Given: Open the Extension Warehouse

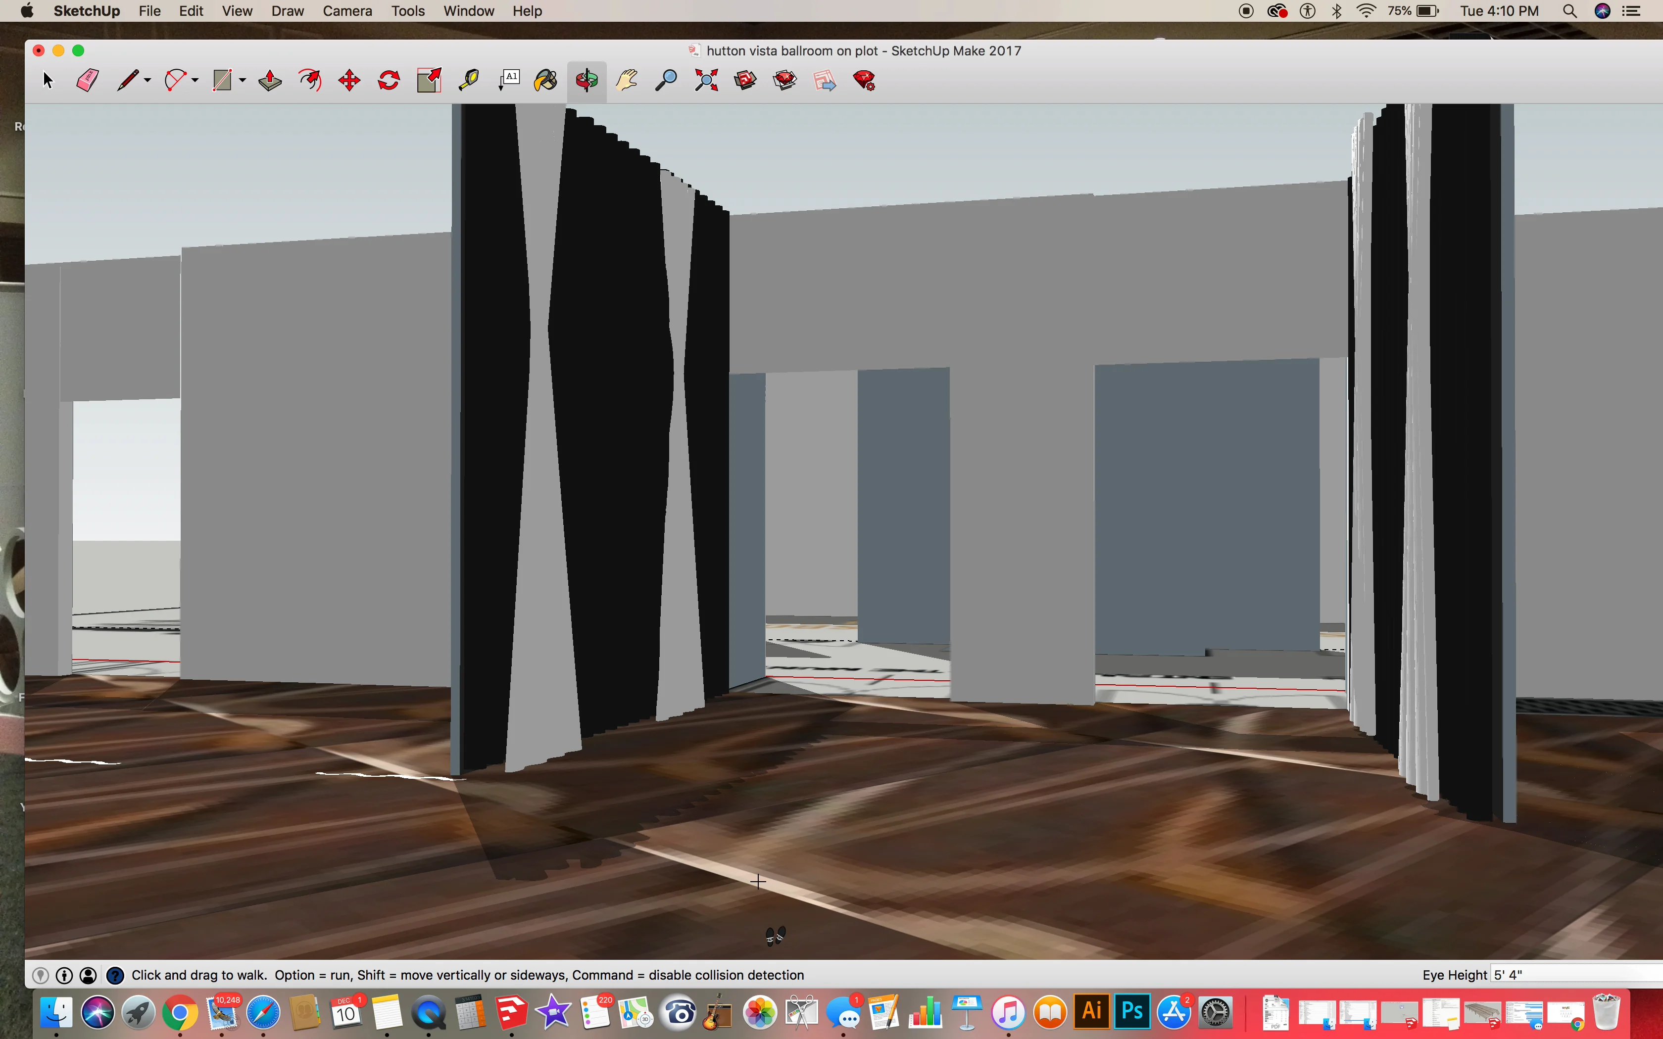Looking at the screenshot, I should pos(785,81).
